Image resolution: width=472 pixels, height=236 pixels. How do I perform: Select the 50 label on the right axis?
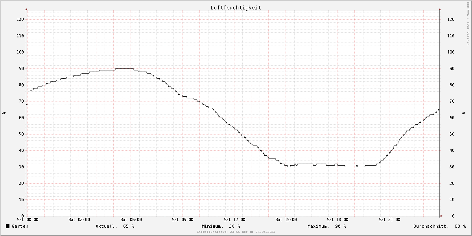452,134
